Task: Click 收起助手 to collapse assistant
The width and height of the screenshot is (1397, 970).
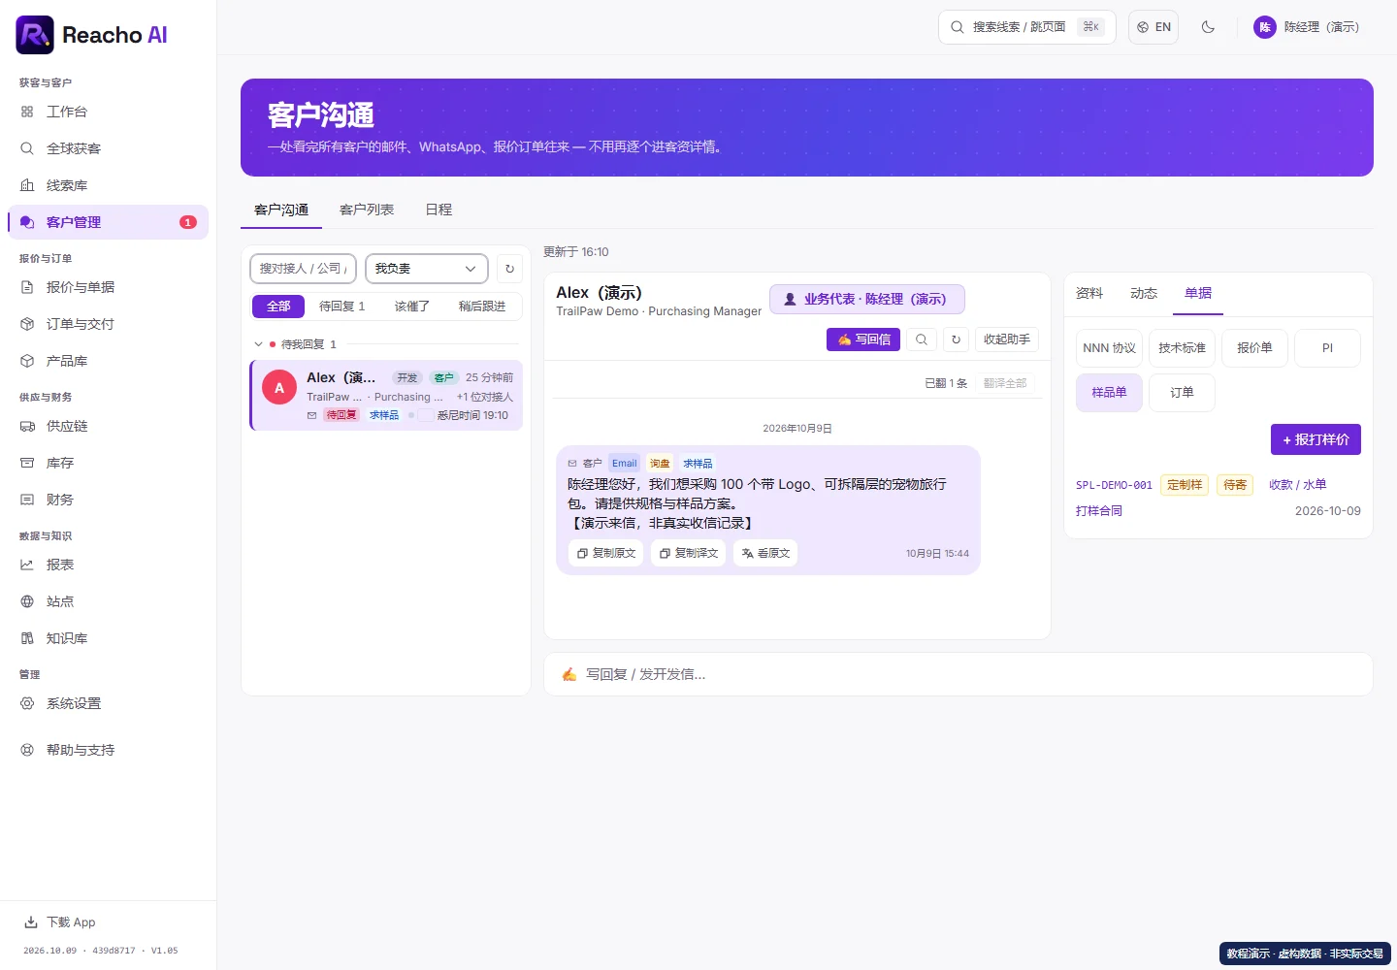Action: point(1007,339)
